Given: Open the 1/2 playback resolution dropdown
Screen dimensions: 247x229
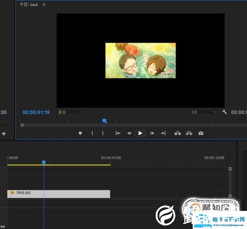Looking at the screenshot, I should [x=204, y=112].
